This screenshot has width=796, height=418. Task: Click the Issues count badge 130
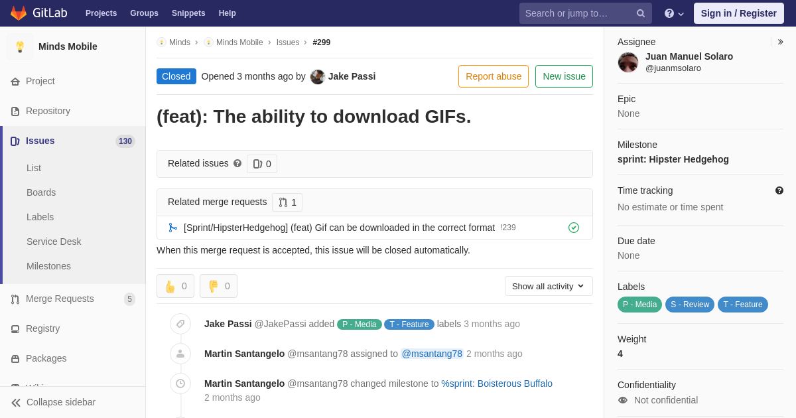click(125, 141)
